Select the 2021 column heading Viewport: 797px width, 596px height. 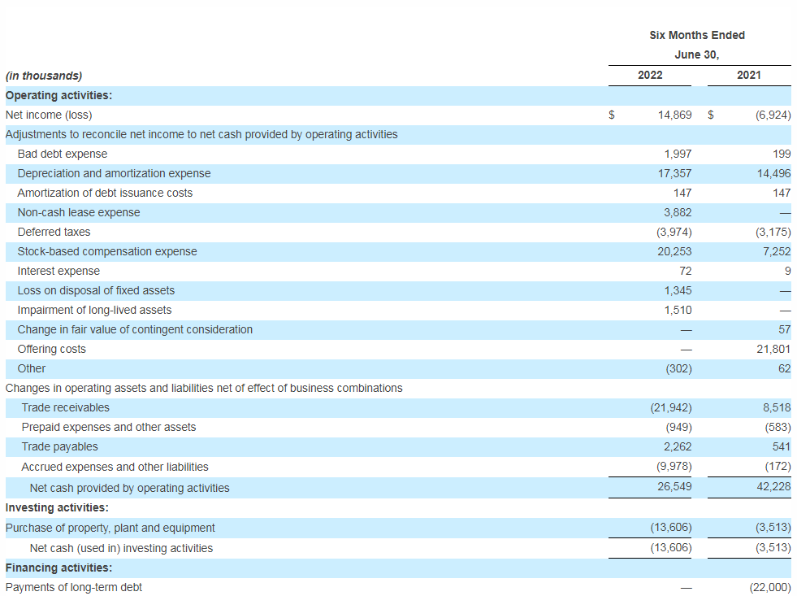(748, 75)
